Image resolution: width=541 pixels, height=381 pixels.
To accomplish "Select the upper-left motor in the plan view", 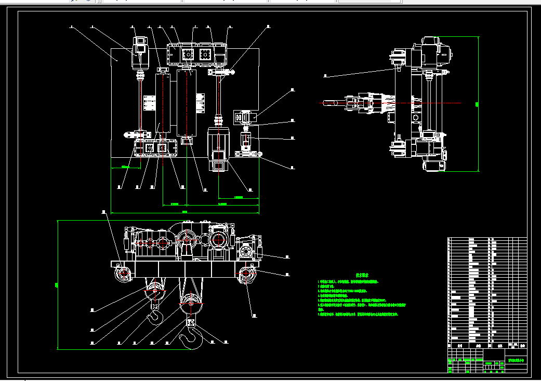I will click(x=140, y=53).
